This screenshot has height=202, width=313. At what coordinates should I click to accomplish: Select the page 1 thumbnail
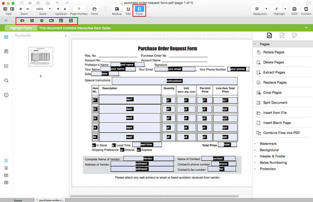41,57
